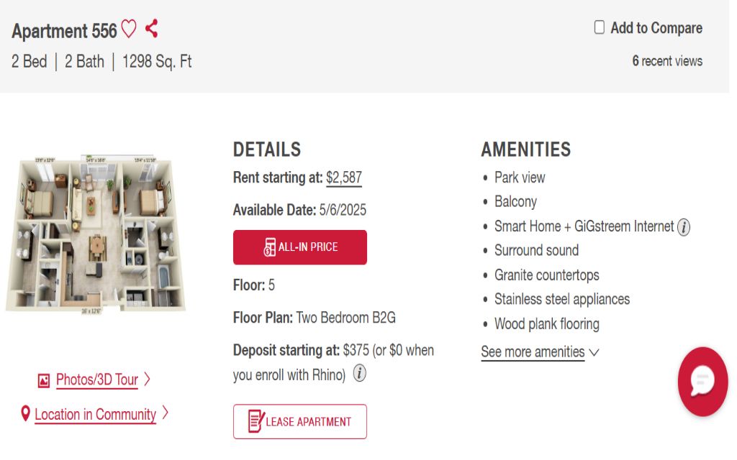This screenshot has height=460, width=737.
Task: Click the share icon beside Apartment 556
Action: tap(151, 29)
